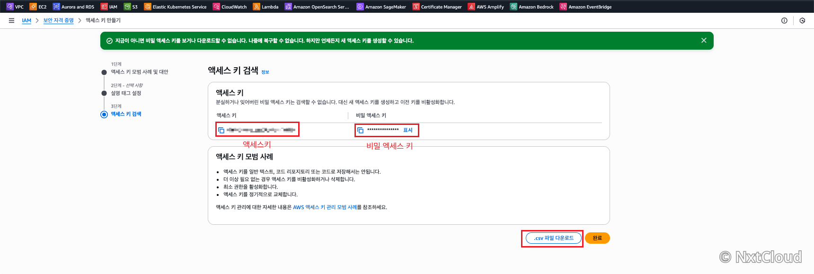Click bullet 액세스 키를 정기적으로 교체합니다
The image size is (814, 274).
click(x=260, y=194)
